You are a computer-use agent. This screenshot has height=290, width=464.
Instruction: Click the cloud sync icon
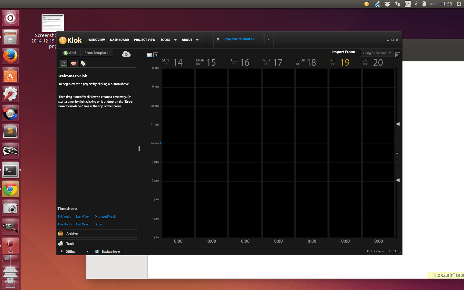click(126, 54)
